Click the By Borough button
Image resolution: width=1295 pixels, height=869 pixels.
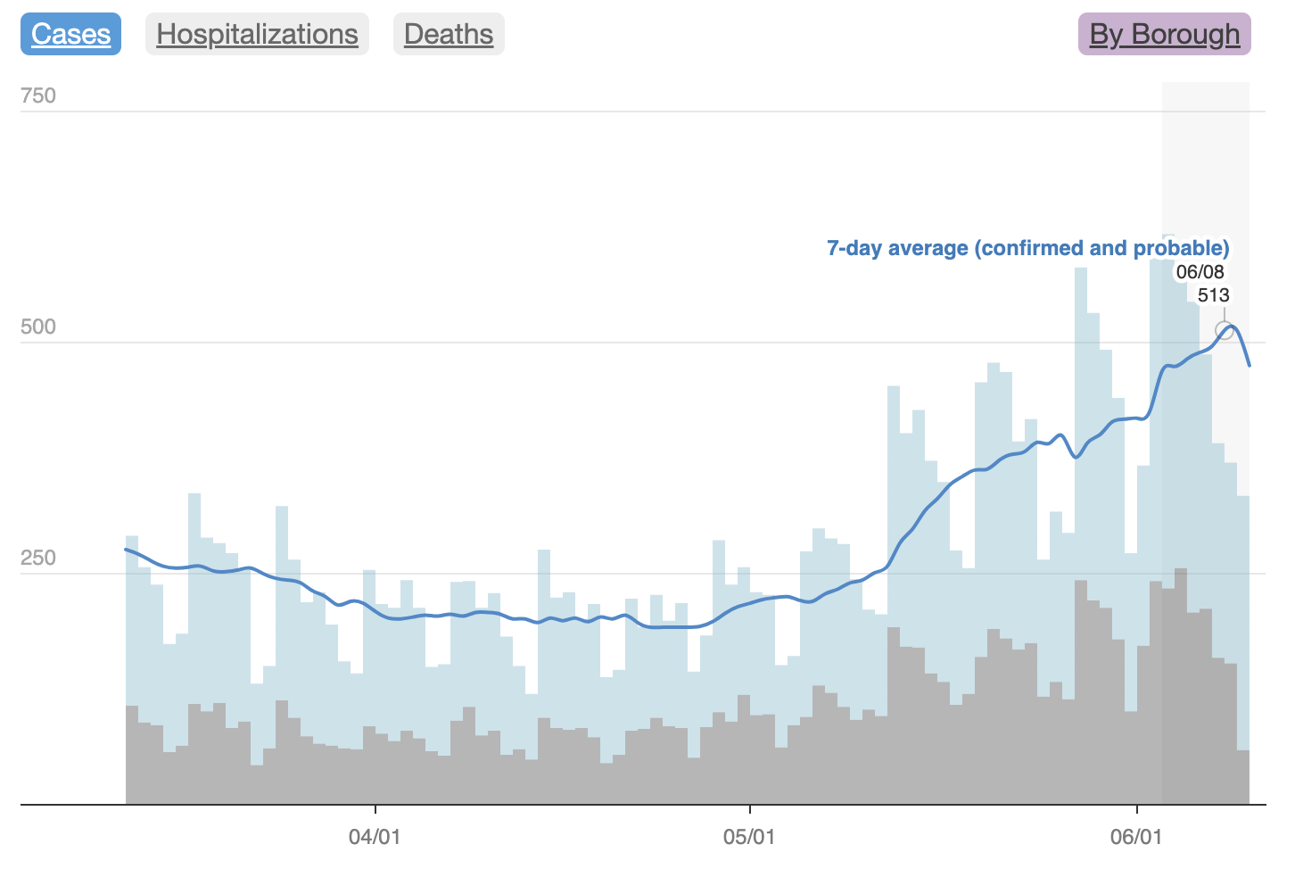point(1164,34)
